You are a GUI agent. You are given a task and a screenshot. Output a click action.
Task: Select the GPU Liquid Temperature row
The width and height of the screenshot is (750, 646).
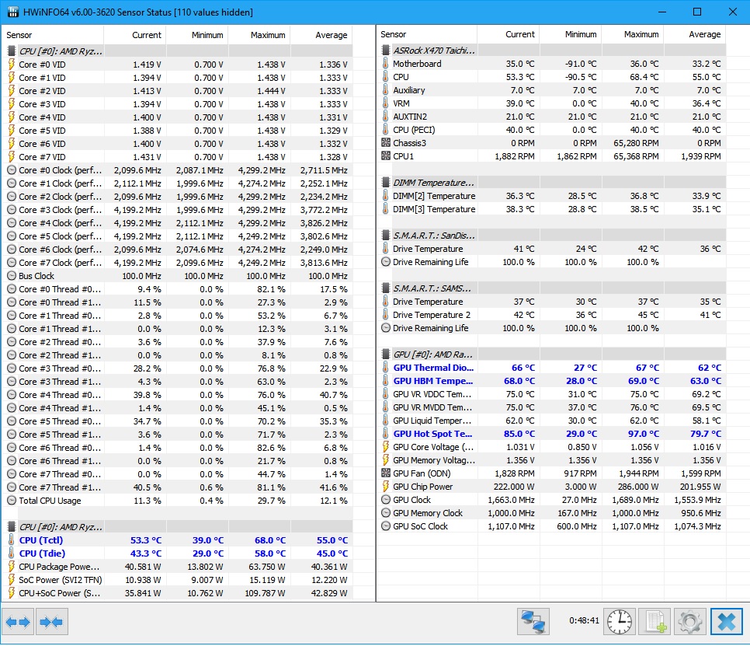pos(552,421)
